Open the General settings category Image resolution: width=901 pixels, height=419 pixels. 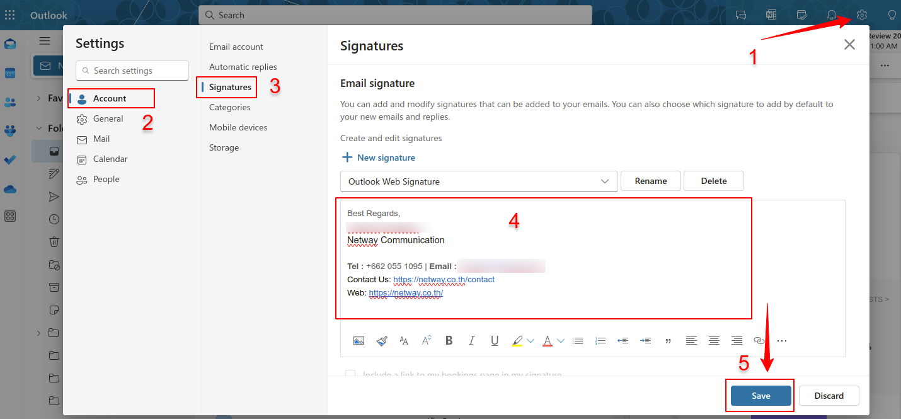tap(108, 119)
